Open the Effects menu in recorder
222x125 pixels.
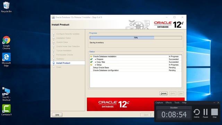pyautogui.click(x=169, y=103)
